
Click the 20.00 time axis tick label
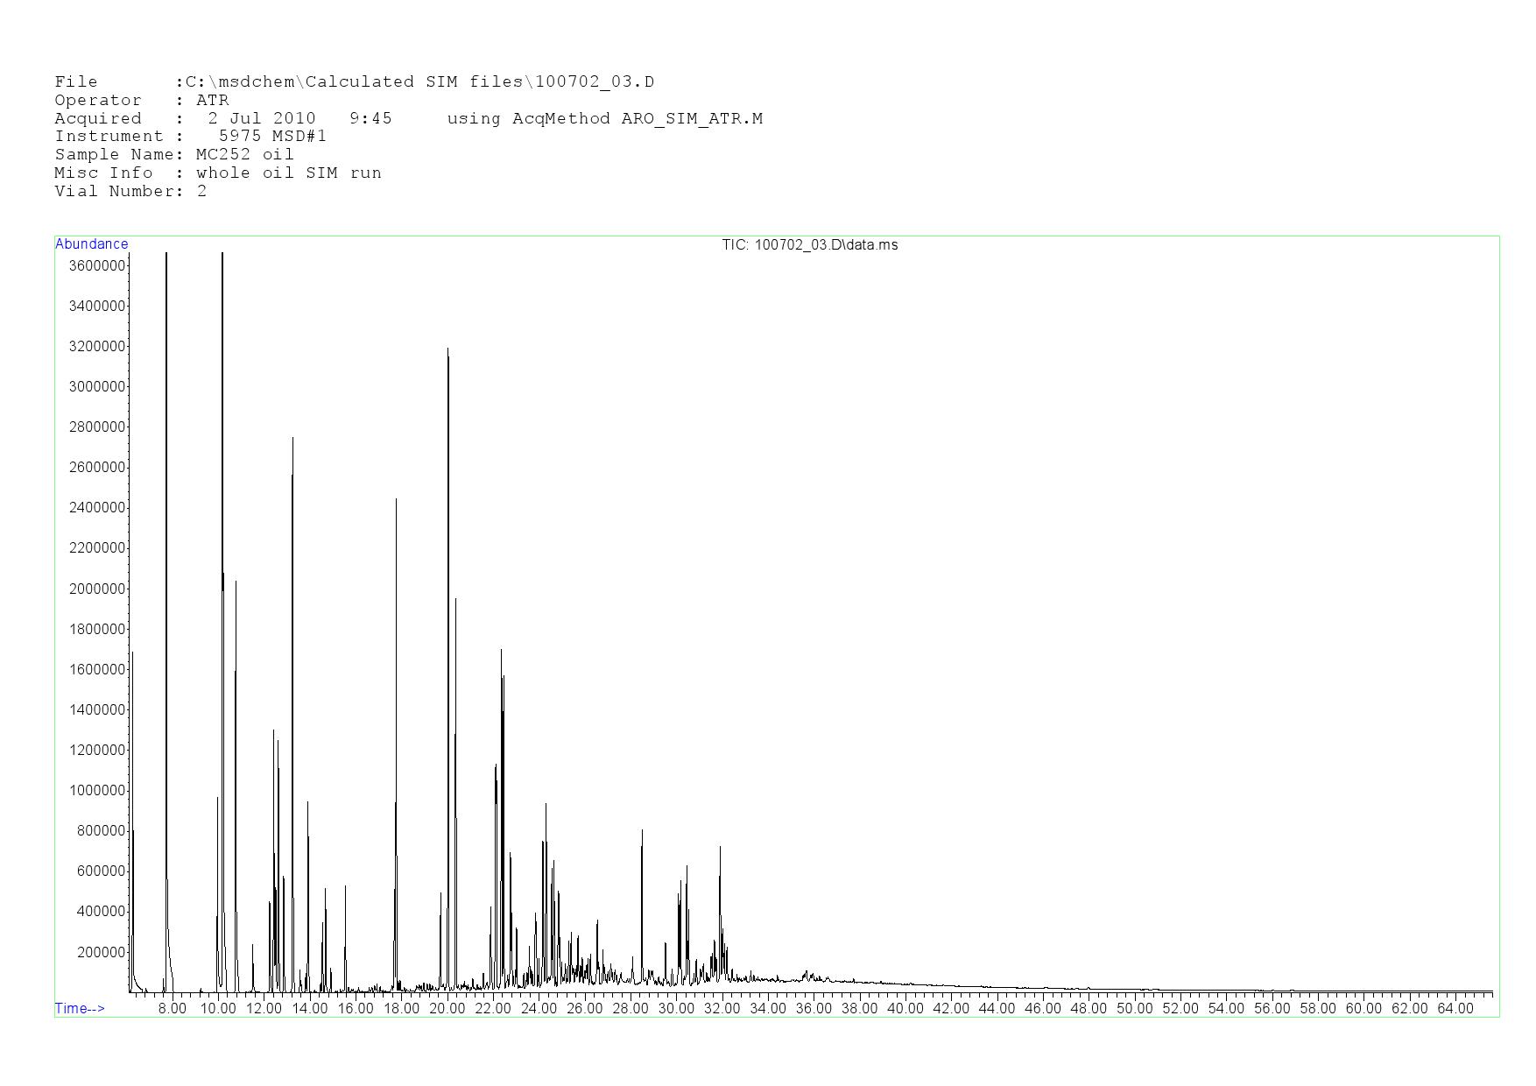pos(447,1008)
